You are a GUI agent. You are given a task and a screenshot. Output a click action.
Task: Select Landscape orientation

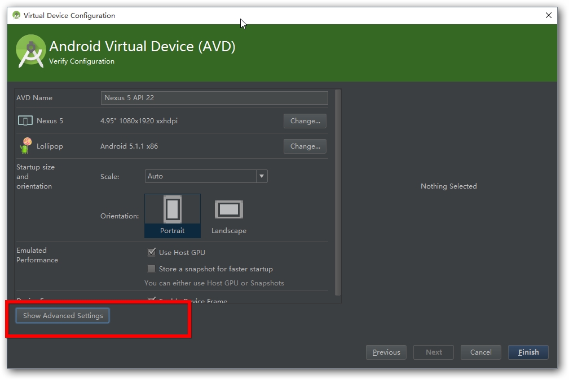[x=229, y=216]
